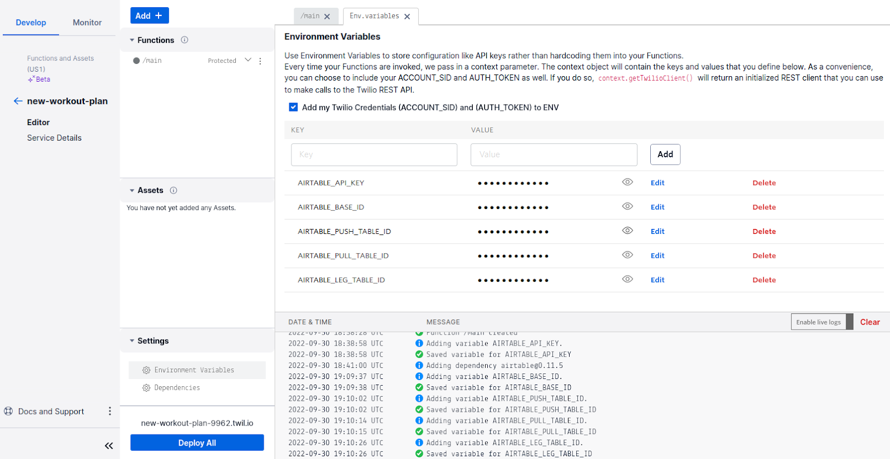Screen dimensions: 890x459
Task: Close the /main tab
Action: [327, 17]
